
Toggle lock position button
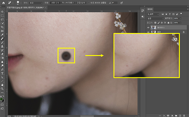coord(162,23)
